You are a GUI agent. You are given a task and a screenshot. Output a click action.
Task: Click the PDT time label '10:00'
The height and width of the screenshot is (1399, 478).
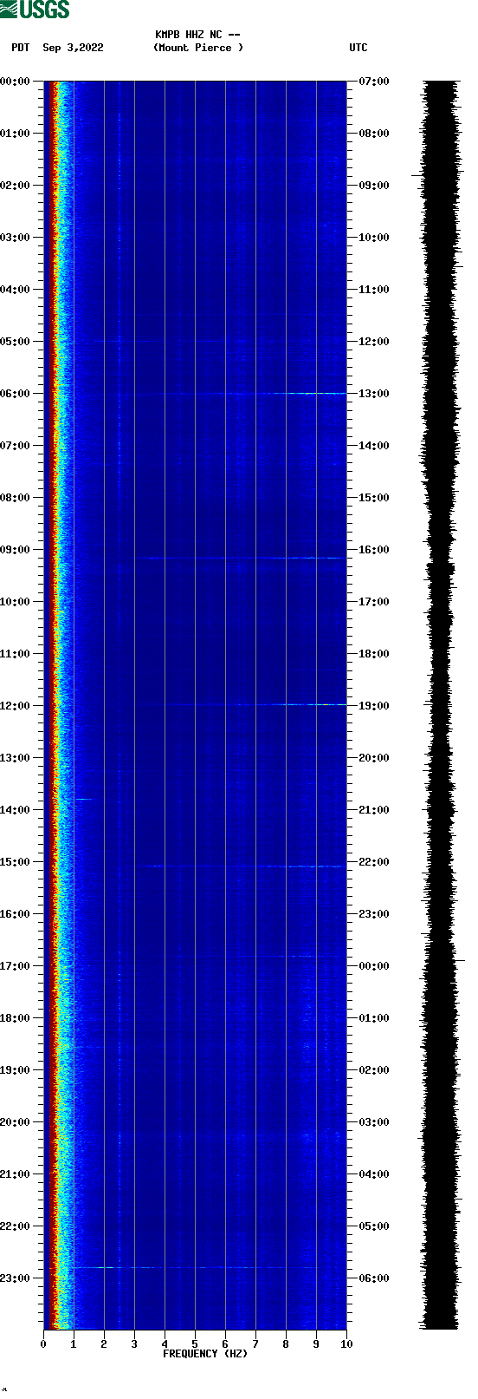click(16, 602)
